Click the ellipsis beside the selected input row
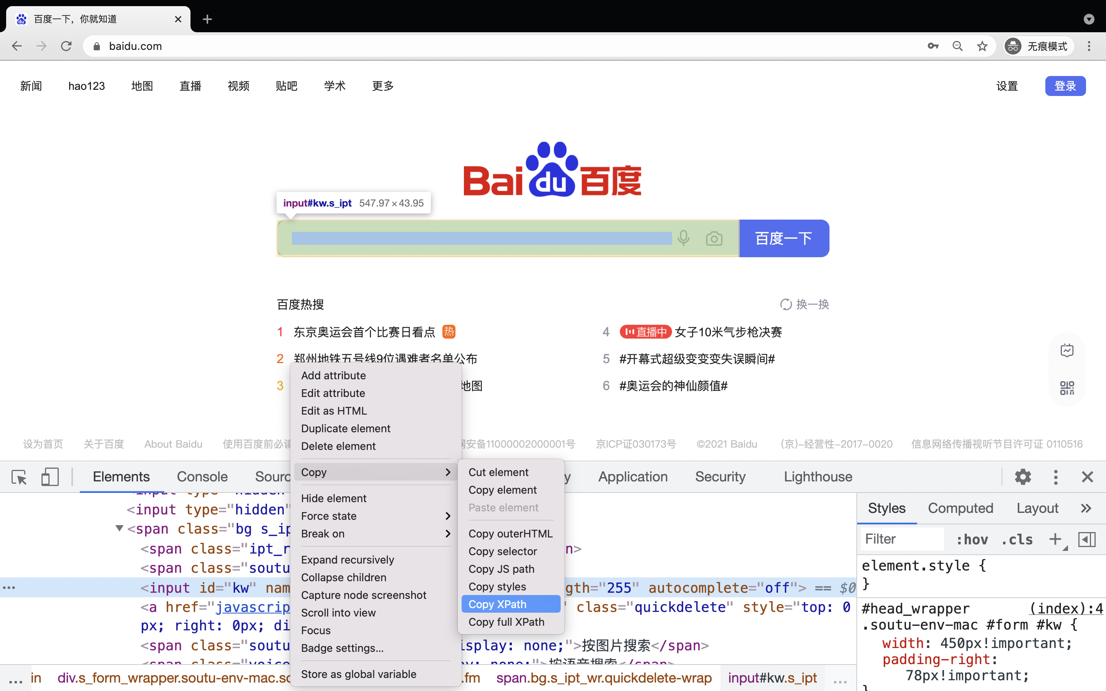The image size is (1106, 691). pos(9,588)
